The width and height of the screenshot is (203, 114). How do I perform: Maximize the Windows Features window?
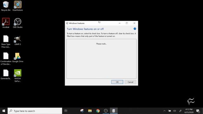pos(127,23)
